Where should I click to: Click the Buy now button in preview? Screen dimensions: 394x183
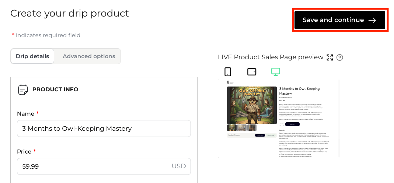point(293,124)
